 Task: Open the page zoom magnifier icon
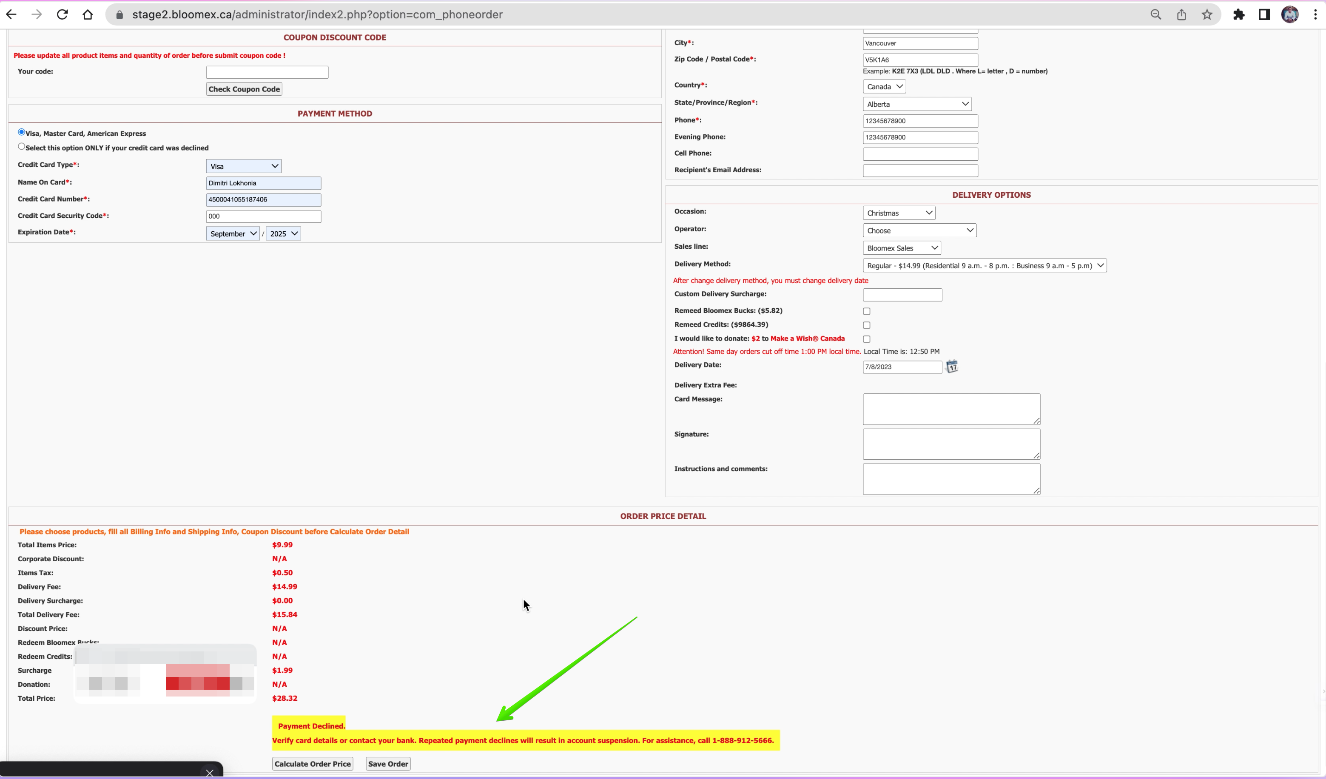(1155, 15)
